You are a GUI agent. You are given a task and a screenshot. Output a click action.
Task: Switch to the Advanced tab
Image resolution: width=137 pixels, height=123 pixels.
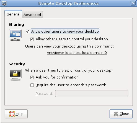(32, 15)
